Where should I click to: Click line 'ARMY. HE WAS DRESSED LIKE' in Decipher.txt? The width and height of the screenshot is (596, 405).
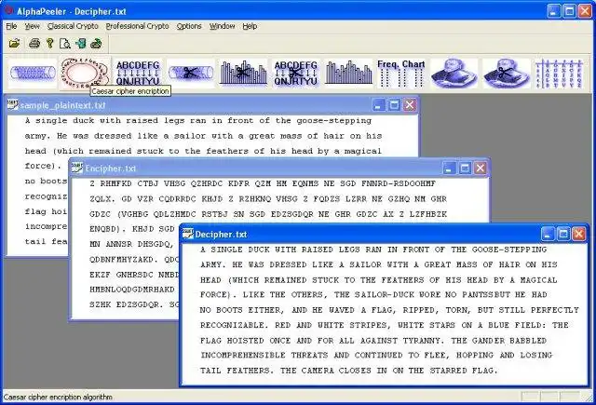[x=379, y=264]
